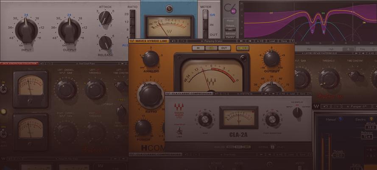The width and height of the screenshot is (377, 170).
Task: Select ratio 20 button on CLA-76
Action: (x=132, y=14)
